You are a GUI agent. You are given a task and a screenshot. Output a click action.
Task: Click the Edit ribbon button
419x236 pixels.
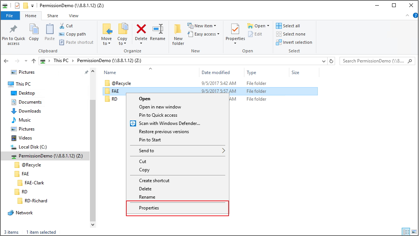[255, 34]
